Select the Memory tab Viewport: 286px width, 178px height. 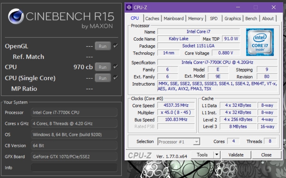(x=196, y=19)
